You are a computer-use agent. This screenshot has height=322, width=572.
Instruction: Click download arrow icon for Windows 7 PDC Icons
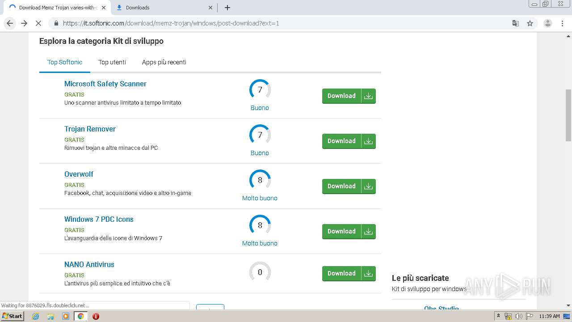[368, 231]
